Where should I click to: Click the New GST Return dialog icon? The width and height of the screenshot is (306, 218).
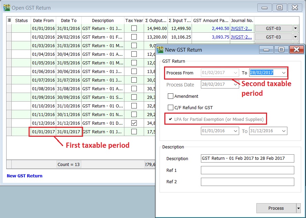coord(160,50)
